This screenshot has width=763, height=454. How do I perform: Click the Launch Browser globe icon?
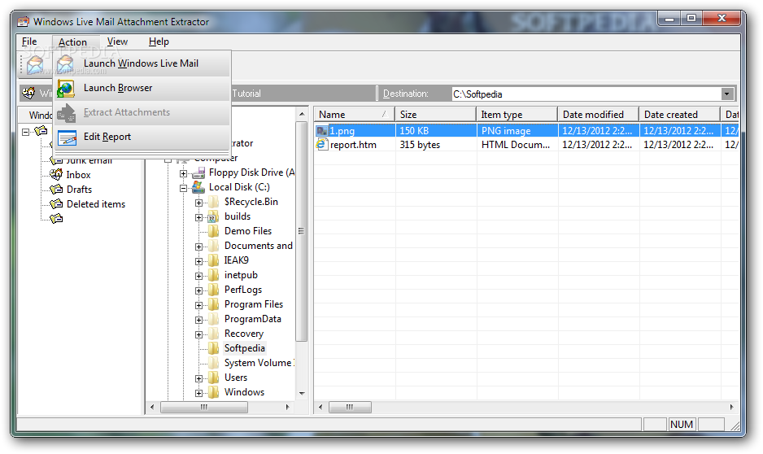pos(66,89)
